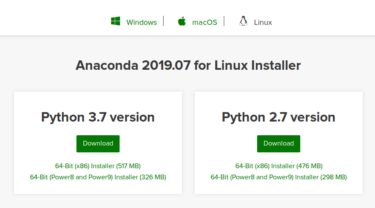The height and width of the screenshot is (208, 375).
Task: Open 64-Bit (x86) Installer (476 MB) link
Action: 278,166
